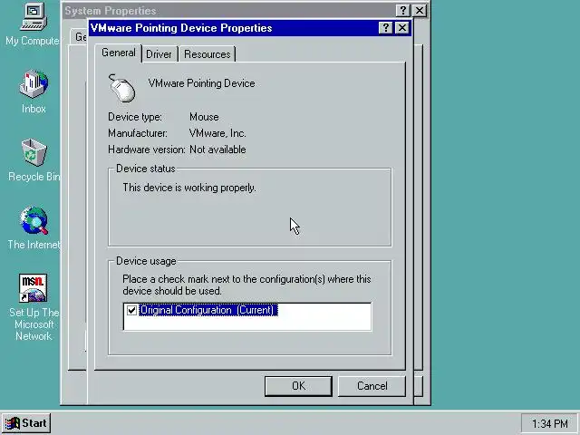The height and width of the screenshot is (435, 580).
Task: Click the Manufacturer value VMware, Inc.
Action: 217,133
